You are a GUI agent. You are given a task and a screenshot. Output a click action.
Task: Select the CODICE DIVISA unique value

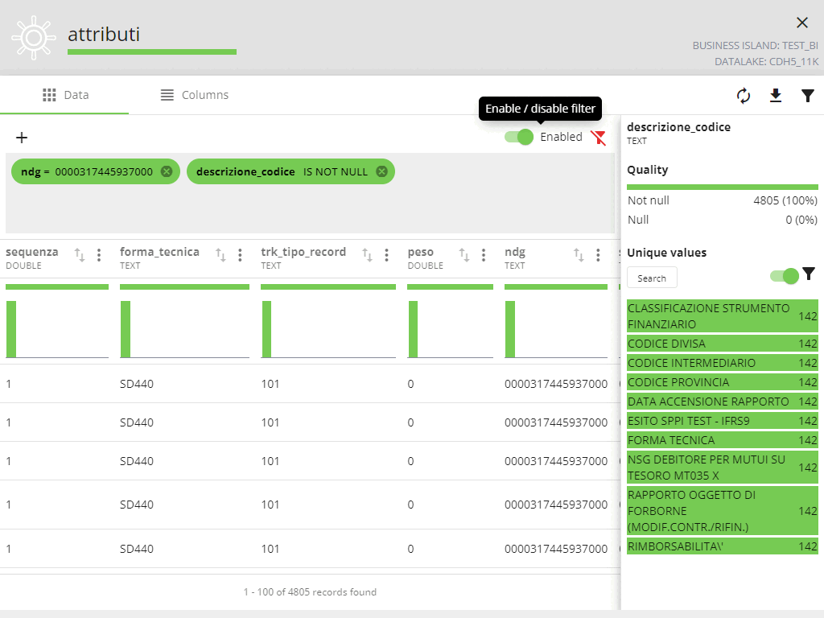tap(666, 344)
